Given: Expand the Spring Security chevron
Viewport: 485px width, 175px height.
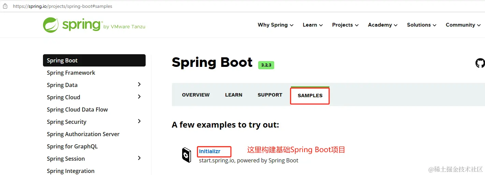Looking at the screenshot, I should 139,121.
